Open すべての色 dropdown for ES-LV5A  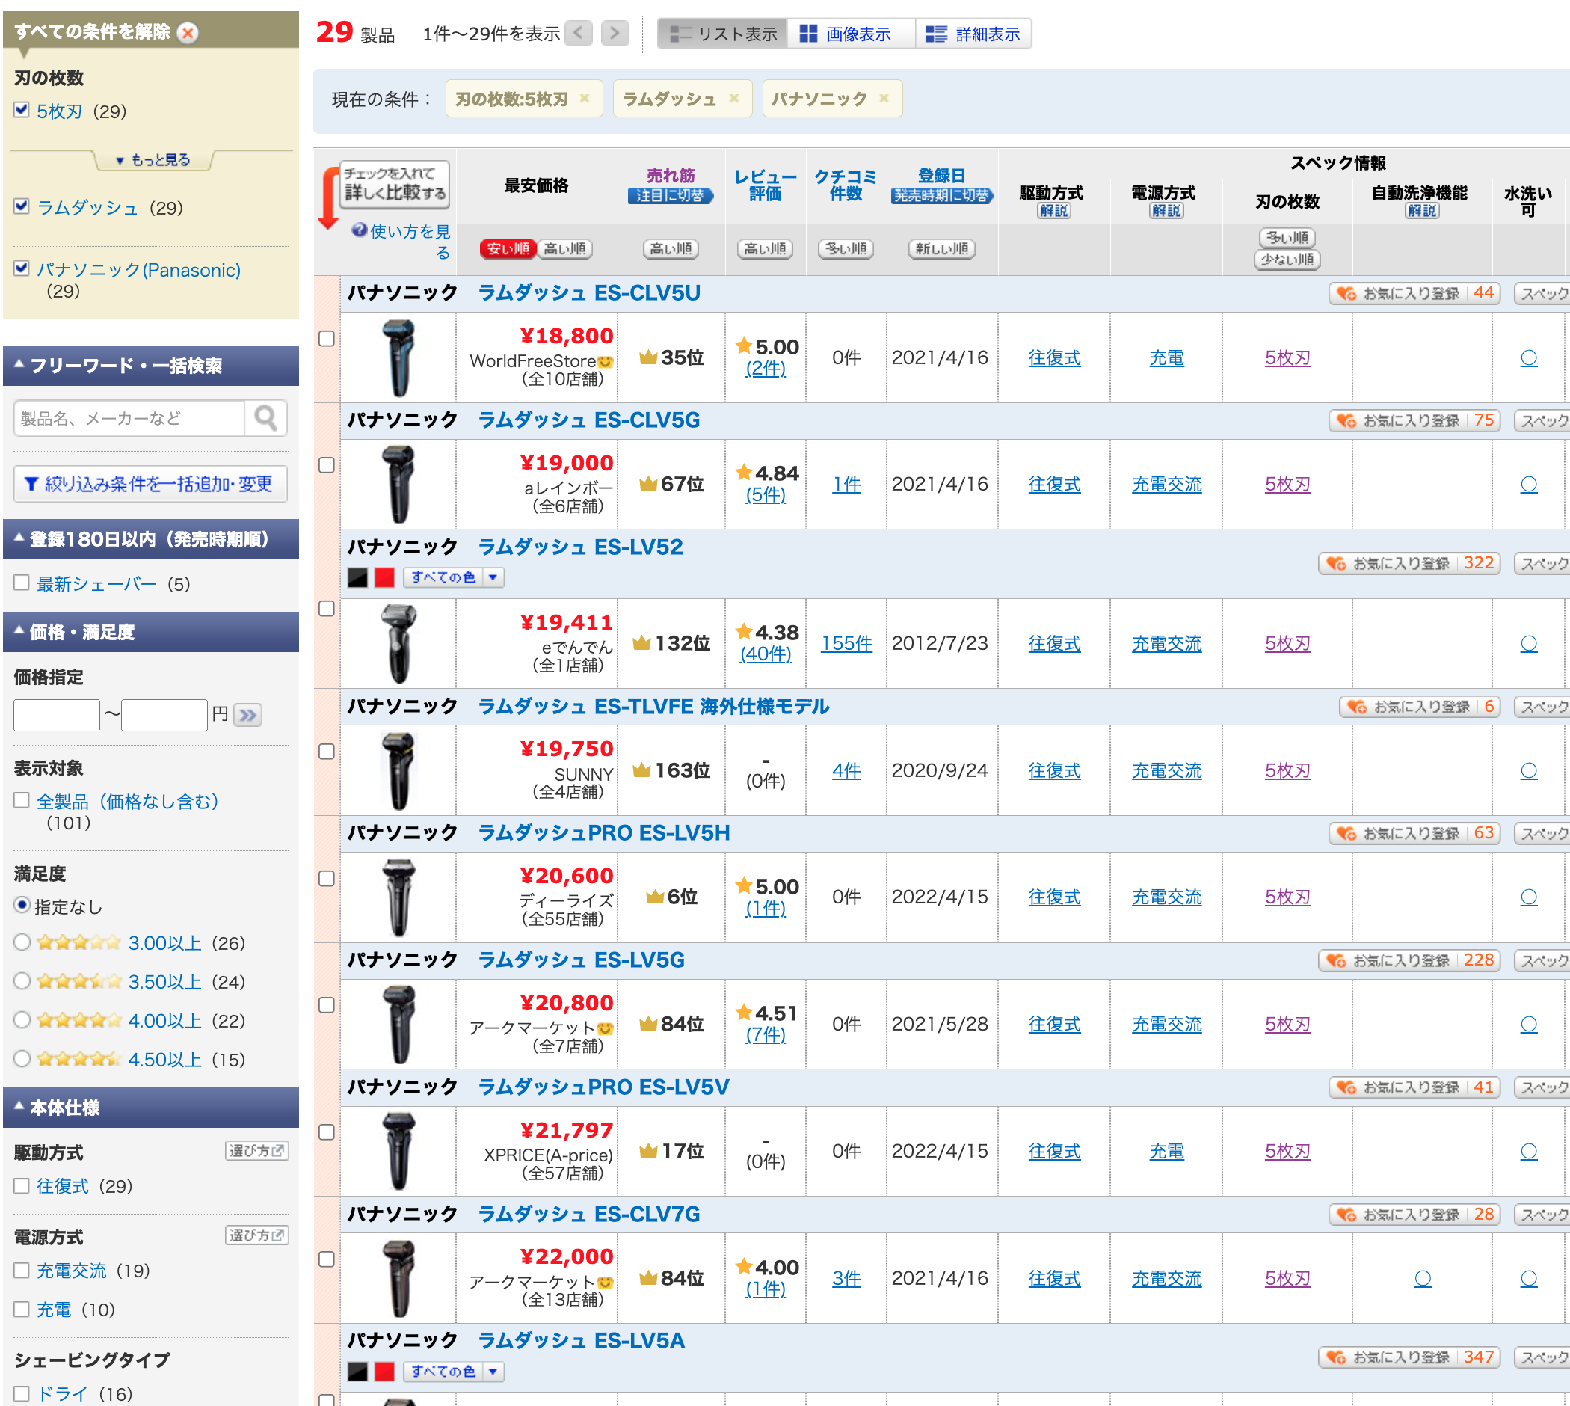tap(453, 1372)
